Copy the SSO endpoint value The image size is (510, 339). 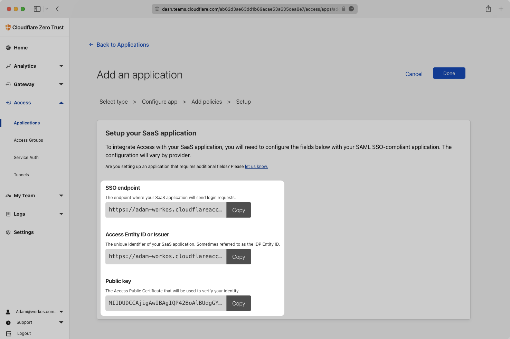[238, 210]
